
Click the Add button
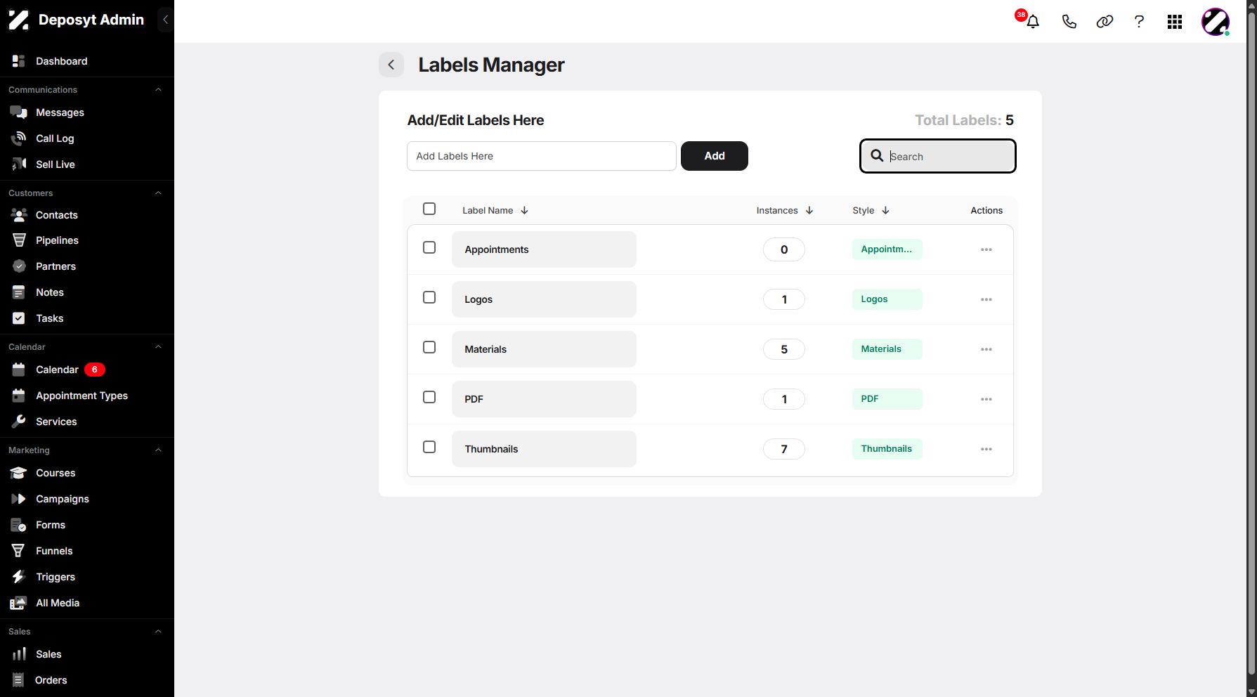(x=715, y=156)
